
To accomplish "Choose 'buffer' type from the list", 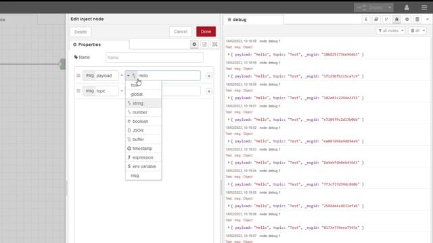I will (x=143, y=140).
